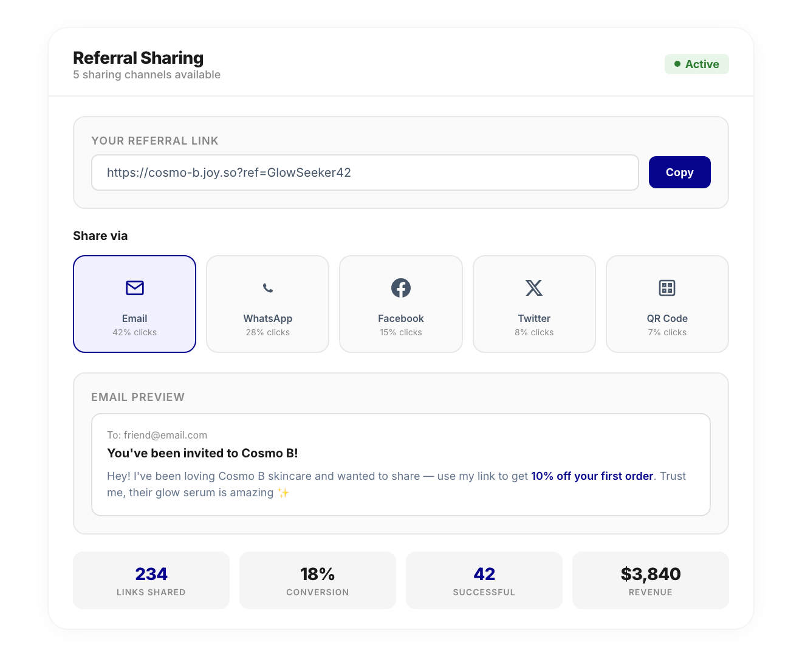The image size is (802, 656).
Task: Click the Facebook sharing icon
Action: [400, 288]
